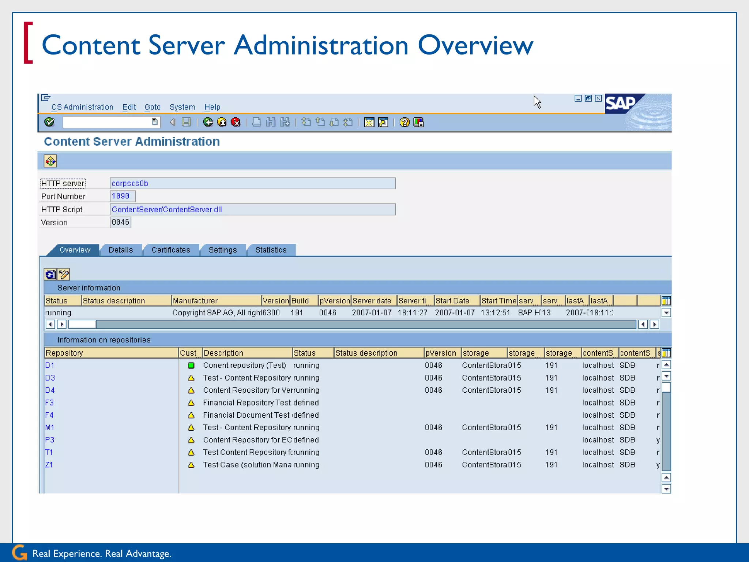Click the Version field showing 0046

pyautogui.click(x=120, y=222)
